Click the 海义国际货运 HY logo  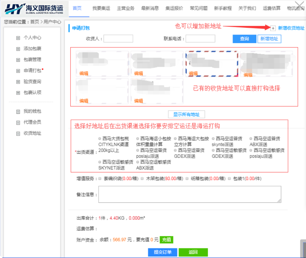point(34,9)
